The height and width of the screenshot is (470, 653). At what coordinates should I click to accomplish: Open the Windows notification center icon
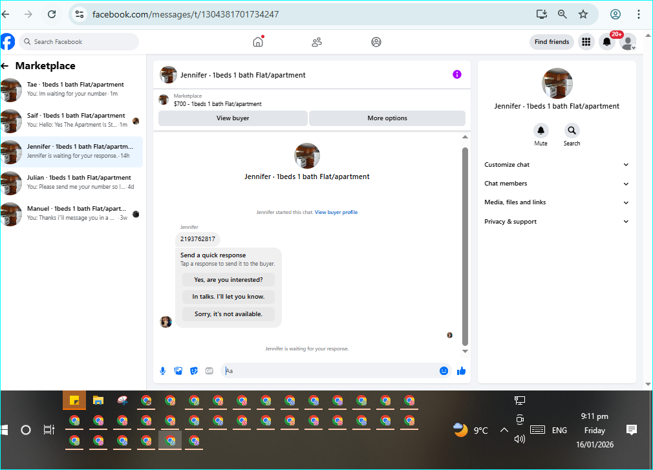[632, 430]
